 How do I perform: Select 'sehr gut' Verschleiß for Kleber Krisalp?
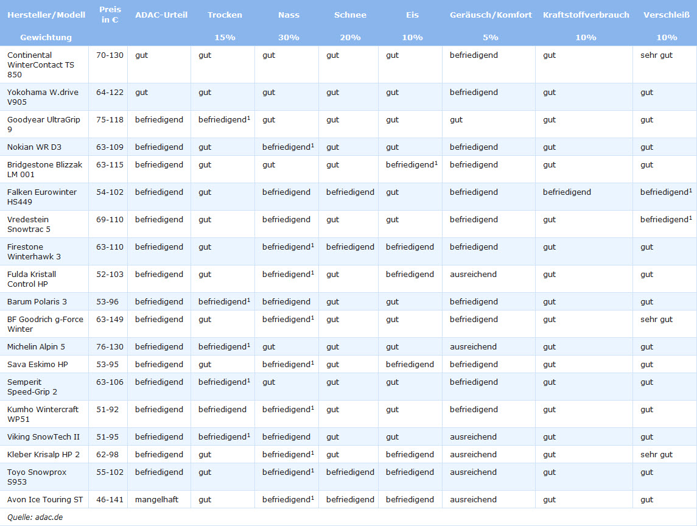pyautogui.click(x=657, y=454)
